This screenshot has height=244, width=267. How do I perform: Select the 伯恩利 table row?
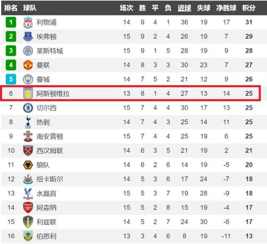click(x=133, y=236)
